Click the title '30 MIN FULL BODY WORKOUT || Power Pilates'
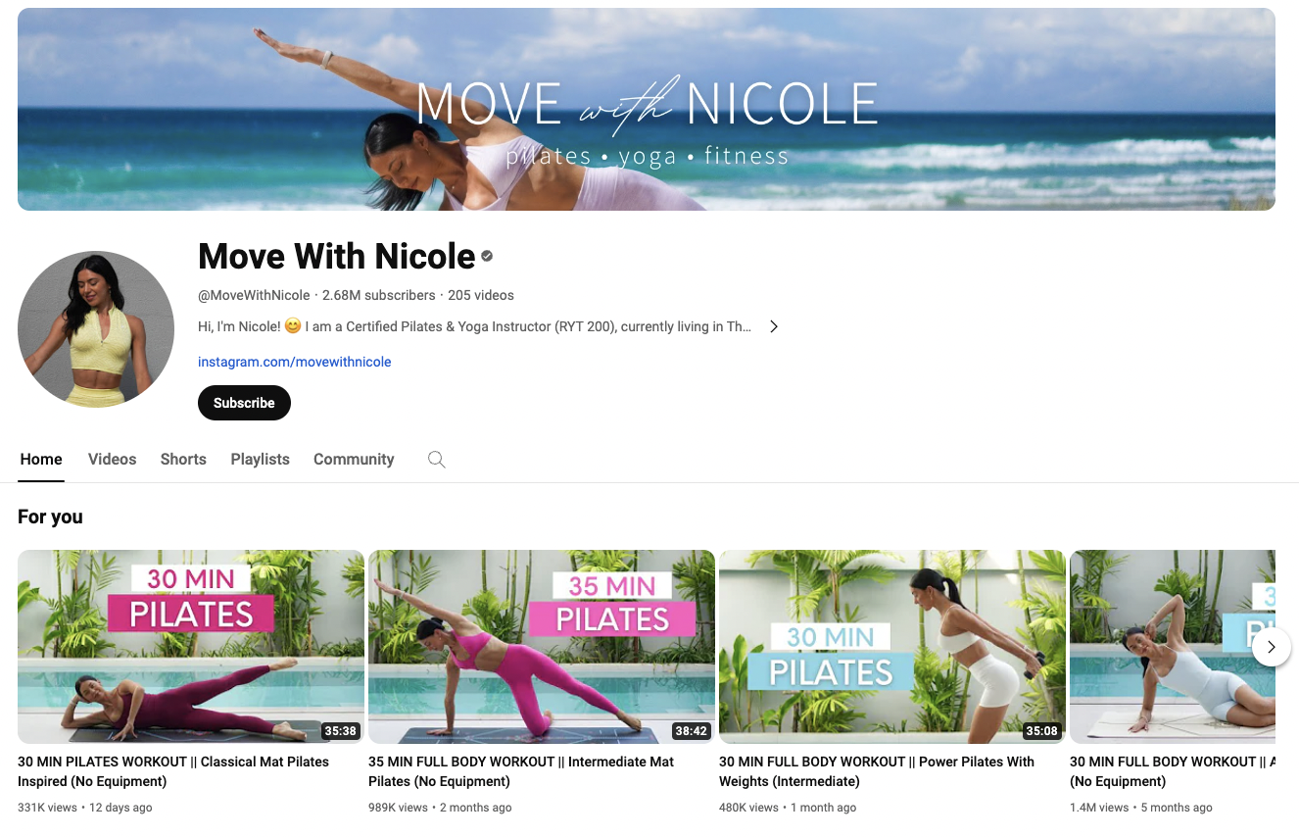This screenshot has width=1299, height=837. pyautogui.click(x=877, y=770)
